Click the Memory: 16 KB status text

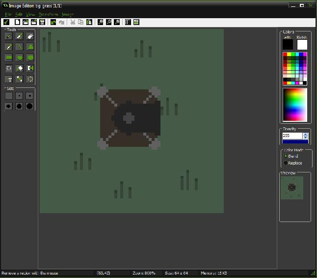coord(213,273)
